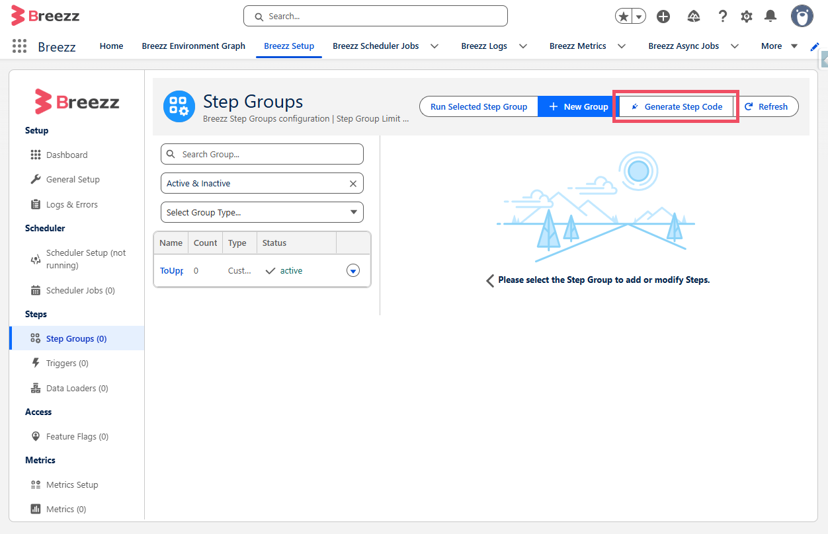This screenshot has height=534, width=828.
Task: Open the Breezz Environment Graph tab
Action: [x=194, y=46]
